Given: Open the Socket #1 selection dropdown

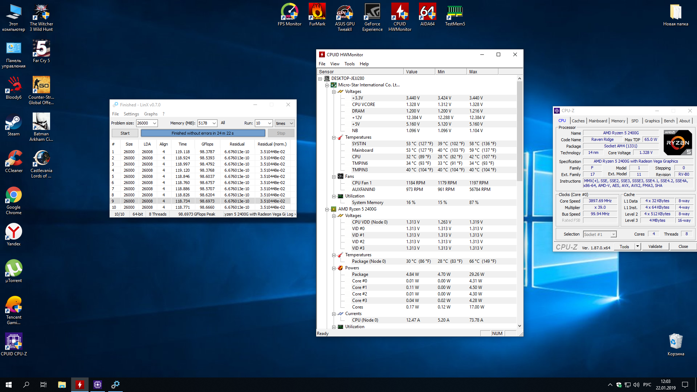Looking at the screenshot, I should pyautogui.click(x=613, y=234).
